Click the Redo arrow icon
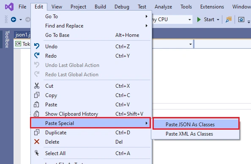This screenshot has width=251, height=164. click(x=37, y=56)
